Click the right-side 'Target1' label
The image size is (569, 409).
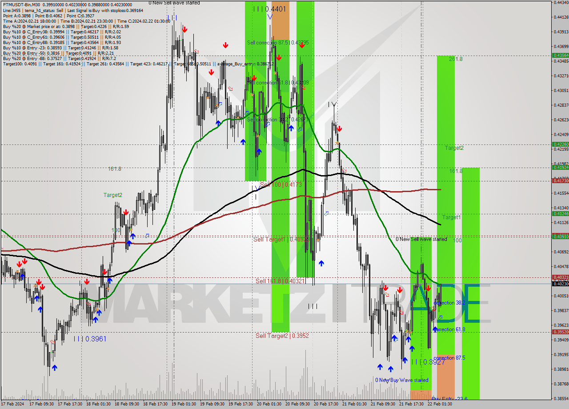452,217
